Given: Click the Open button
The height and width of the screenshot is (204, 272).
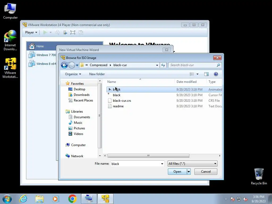Looking at the screenshot, I should (177, 172).
